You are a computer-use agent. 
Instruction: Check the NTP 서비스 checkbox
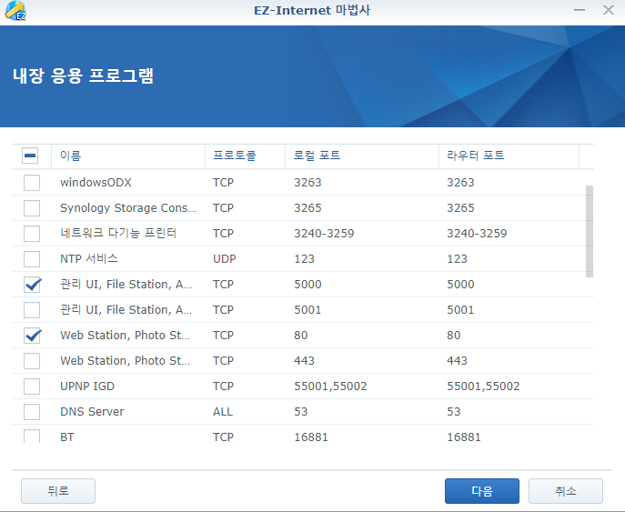coord(32,259)
